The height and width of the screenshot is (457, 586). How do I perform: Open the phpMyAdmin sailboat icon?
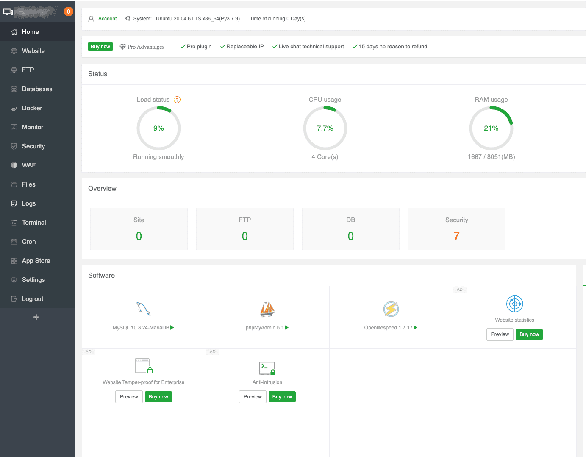click(267, 309)
